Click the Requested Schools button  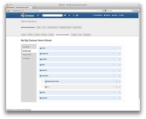pos(65,27)
